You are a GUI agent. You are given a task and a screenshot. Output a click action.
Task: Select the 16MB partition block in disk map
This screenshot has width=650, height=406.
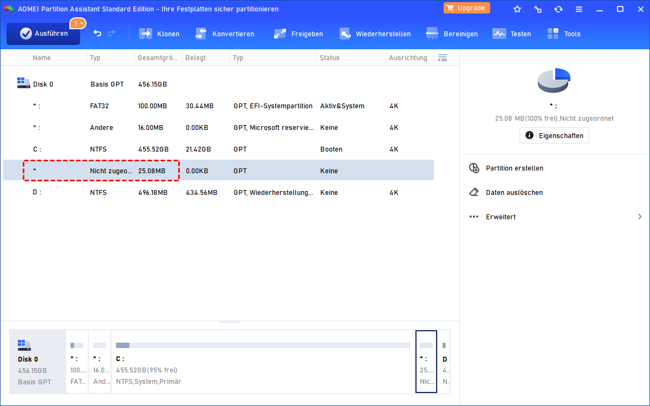coord(99,361)
